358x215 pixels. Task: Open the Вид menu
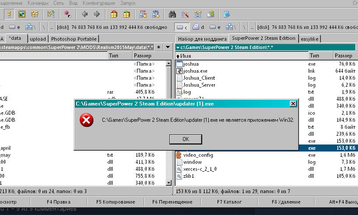pos(73,3)
